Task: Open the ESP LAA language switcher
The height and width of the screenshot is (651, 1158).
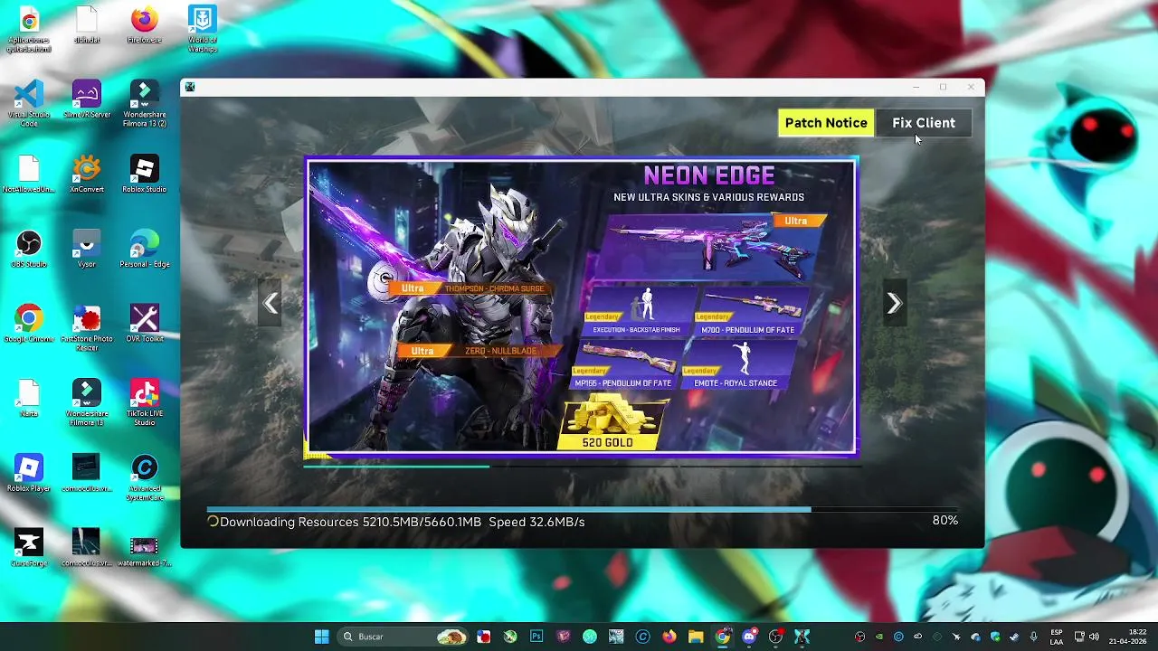Action: [x=1057, y=637]
